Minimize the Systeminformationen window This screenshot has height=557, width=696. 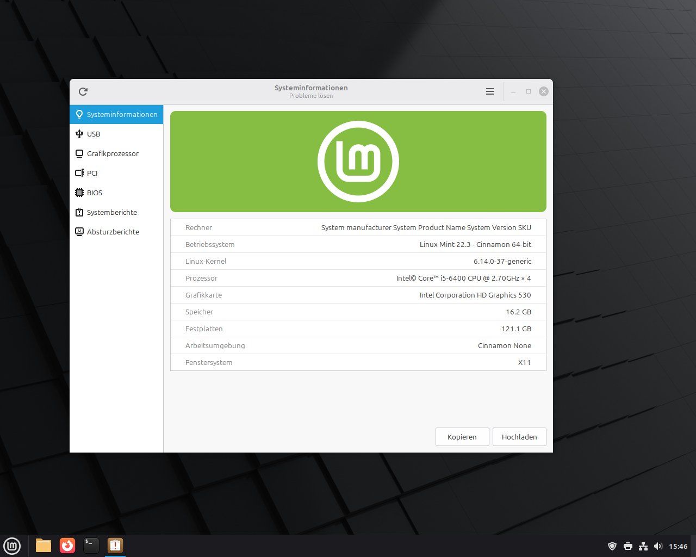tap(513, 91)
